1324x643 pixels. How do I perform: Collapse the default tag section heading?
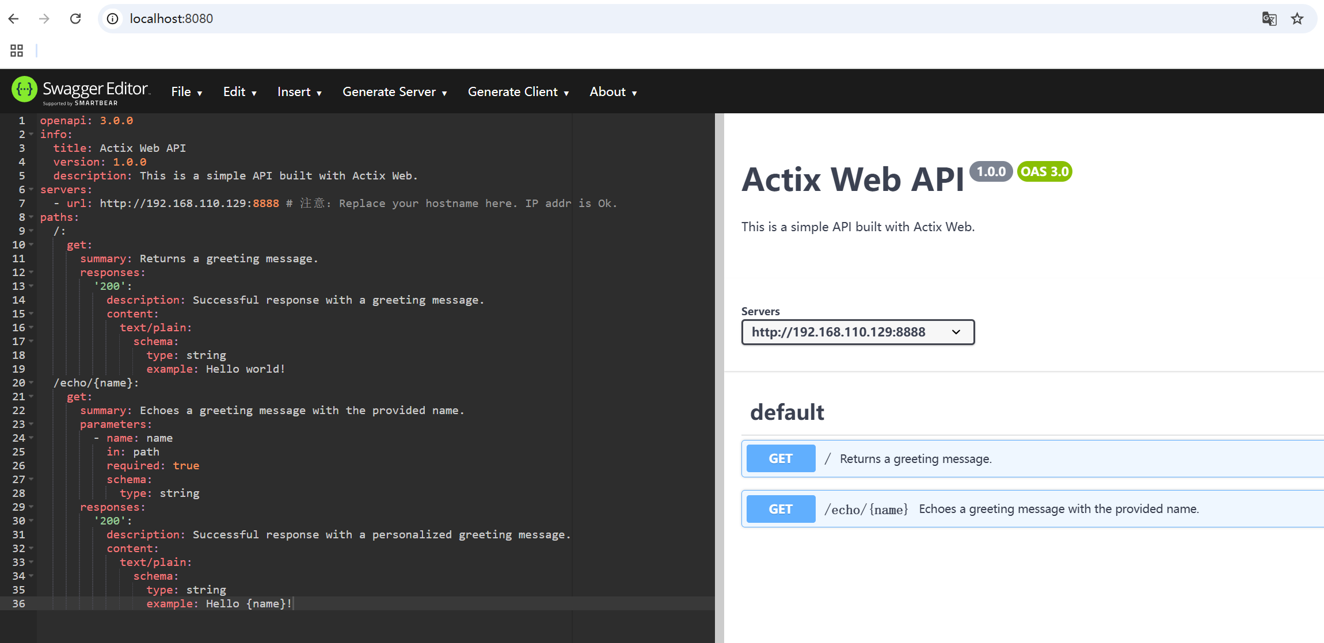pyautogui.click(x=787, y=412)
